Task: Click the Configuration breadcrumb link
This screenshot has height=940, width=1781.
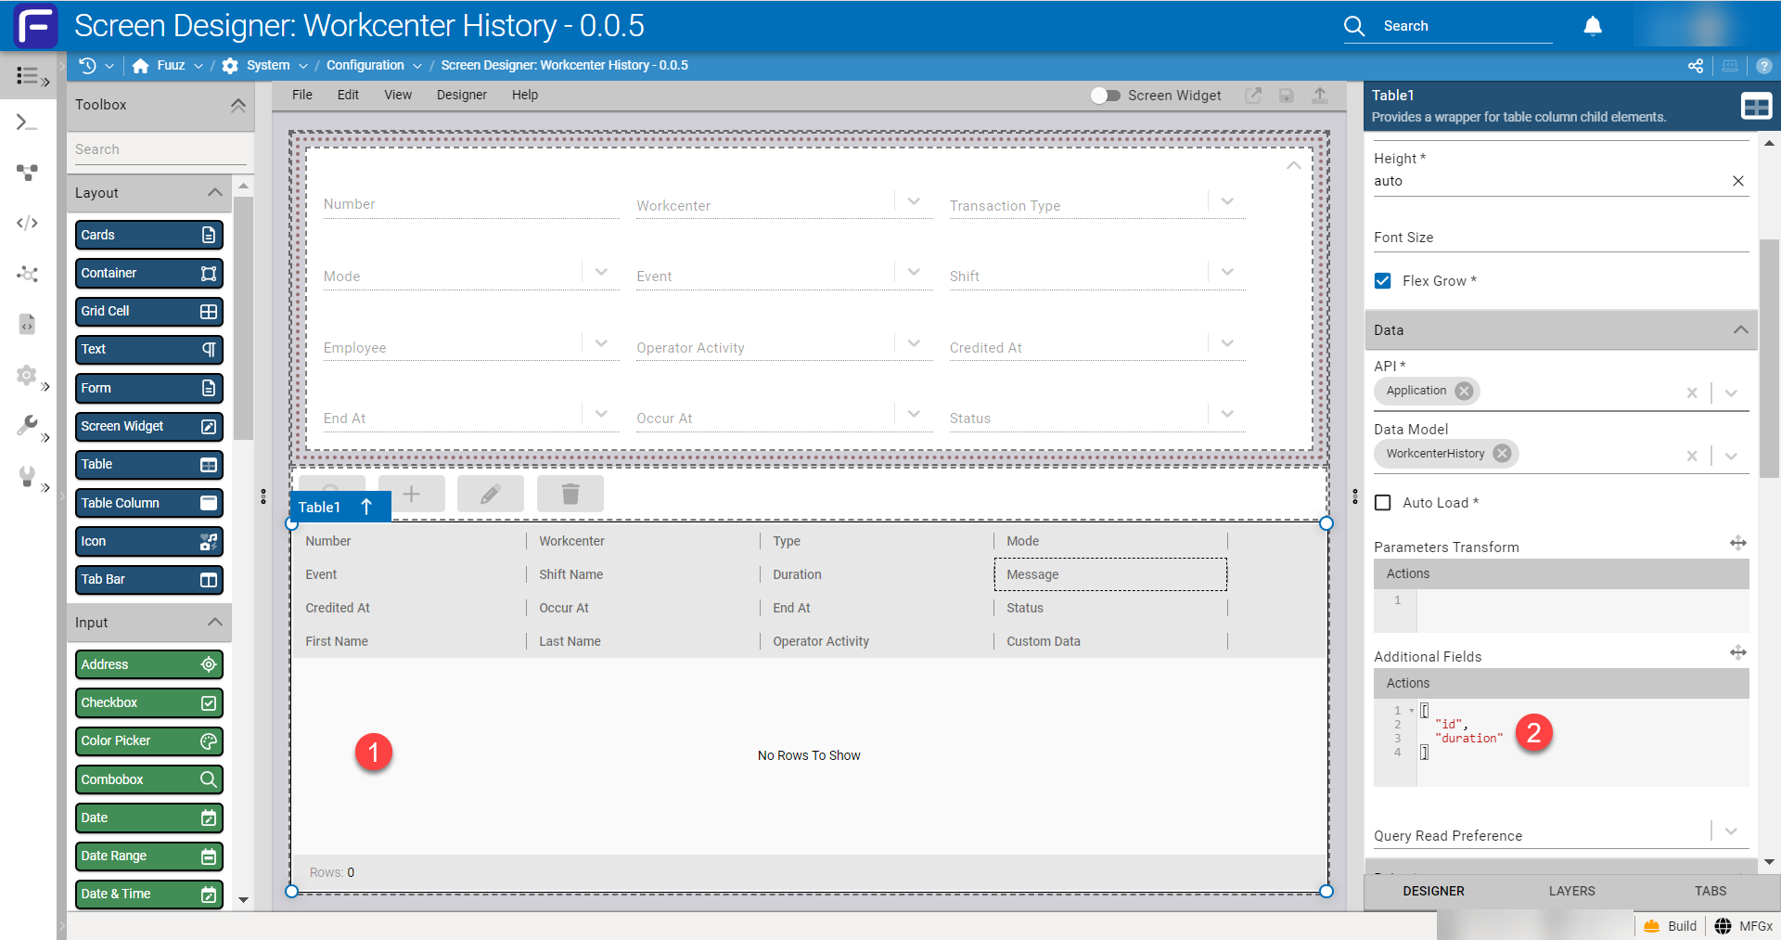Action: [x=365, y=65]
